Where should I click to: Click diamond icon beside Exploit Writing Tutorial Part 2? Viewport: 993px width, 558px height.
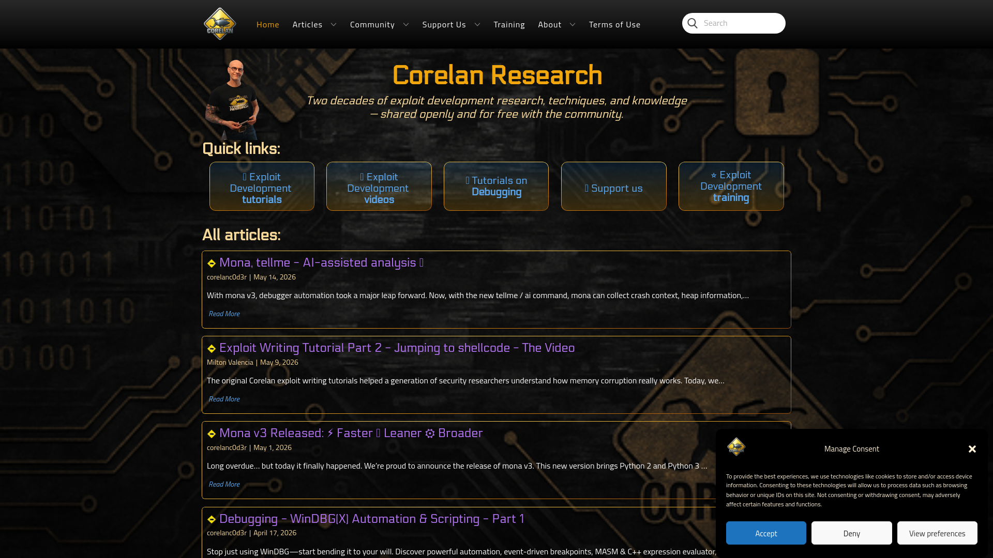[x=212, y=349]
